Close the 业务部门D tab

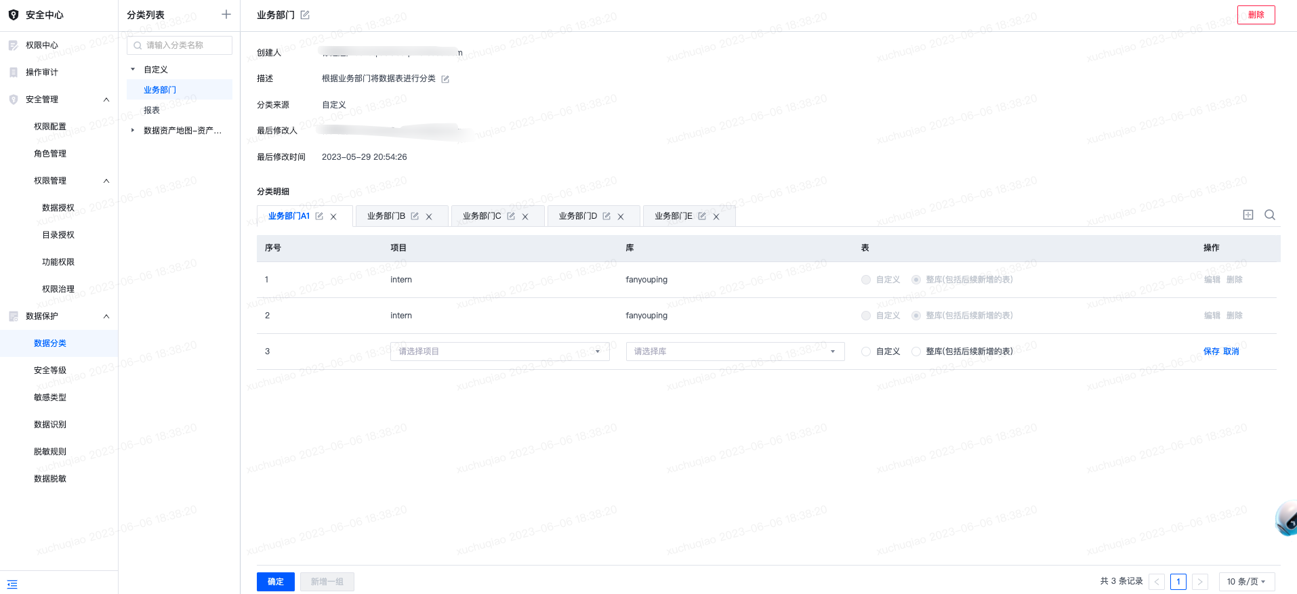(621, 217)
